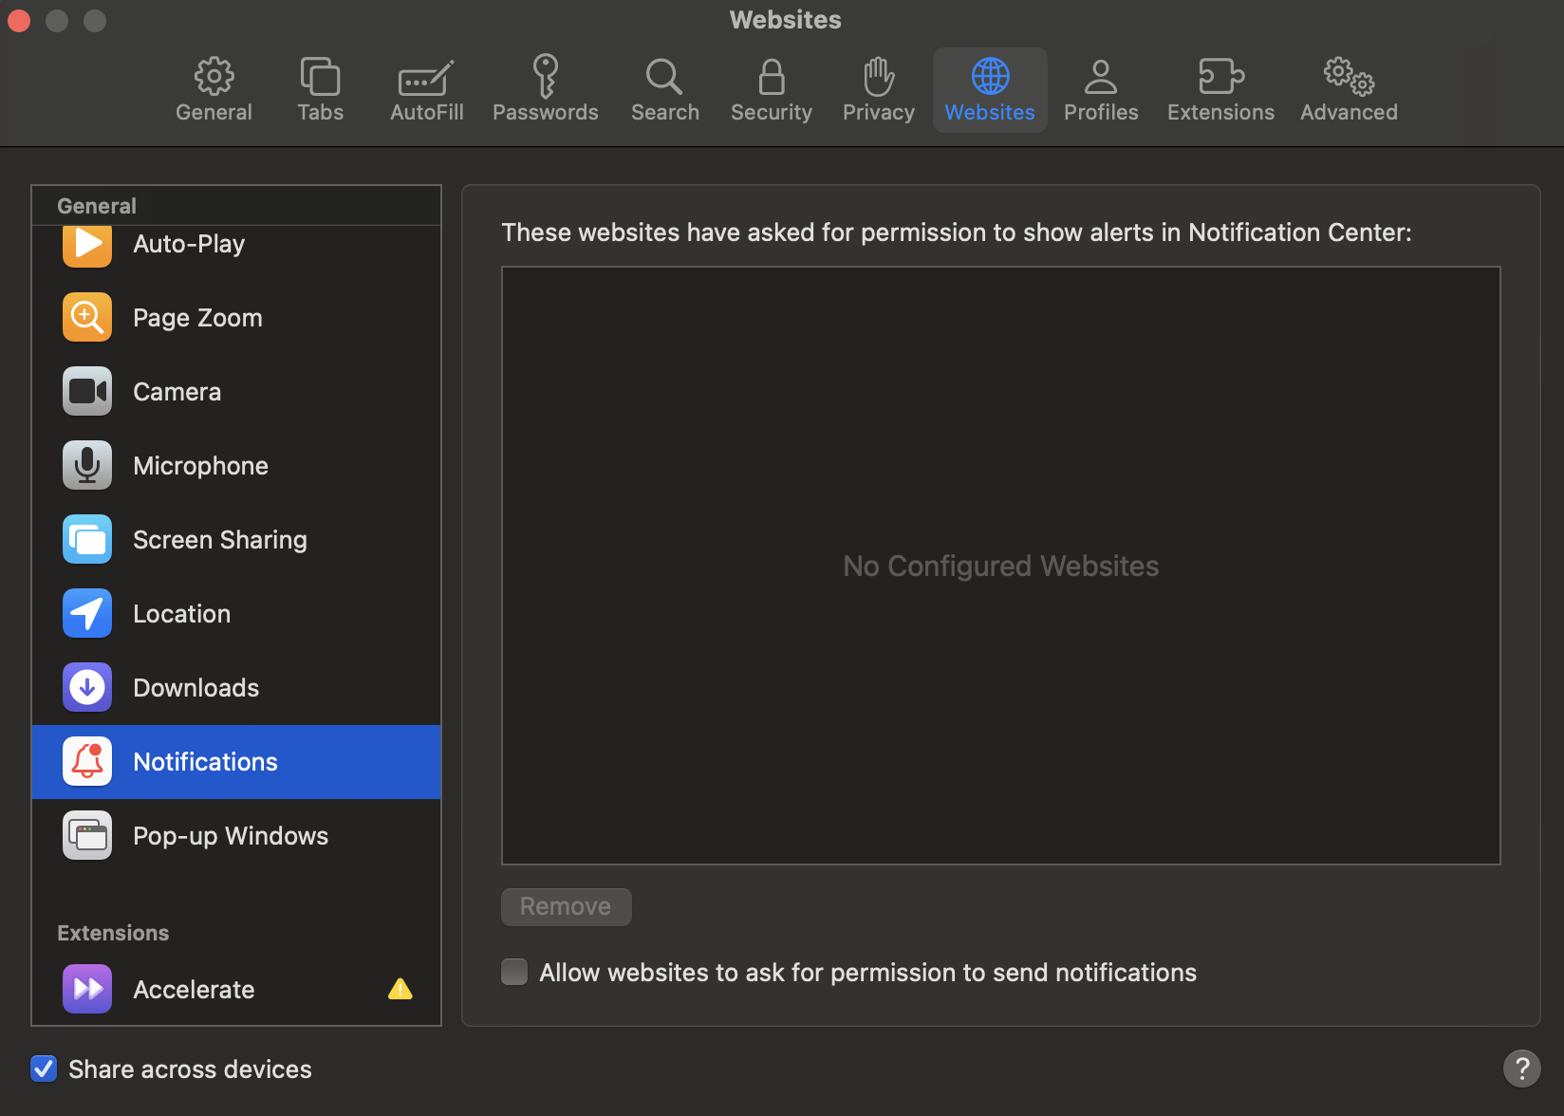Click the Remove button
This screenshot has height=1116, width=1564.
pyautogui.click(x=566, y=907)
